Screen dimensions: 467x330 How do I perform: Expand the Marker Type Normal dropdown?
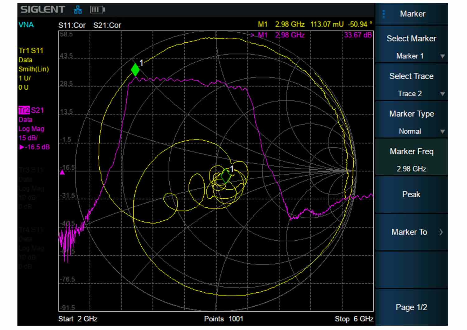point(412,131)
